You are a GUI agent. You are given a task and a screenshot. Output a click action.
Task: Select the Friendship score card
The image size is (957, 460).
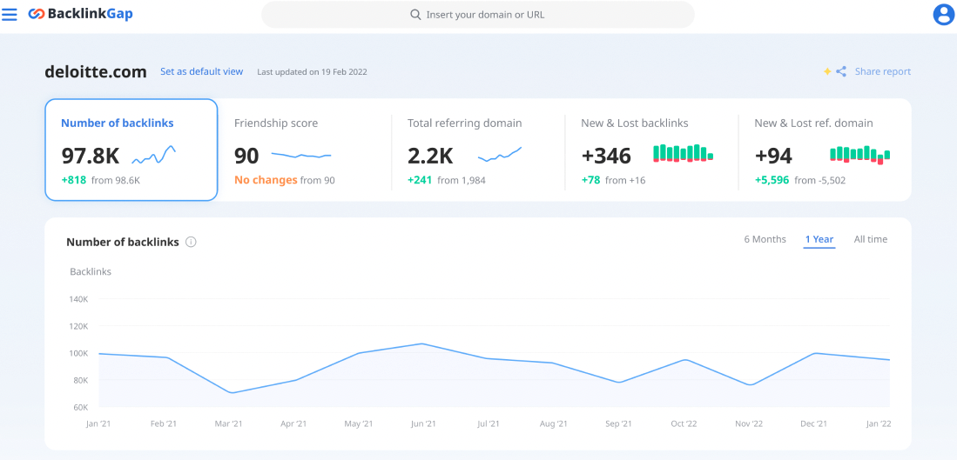[305, 150]
